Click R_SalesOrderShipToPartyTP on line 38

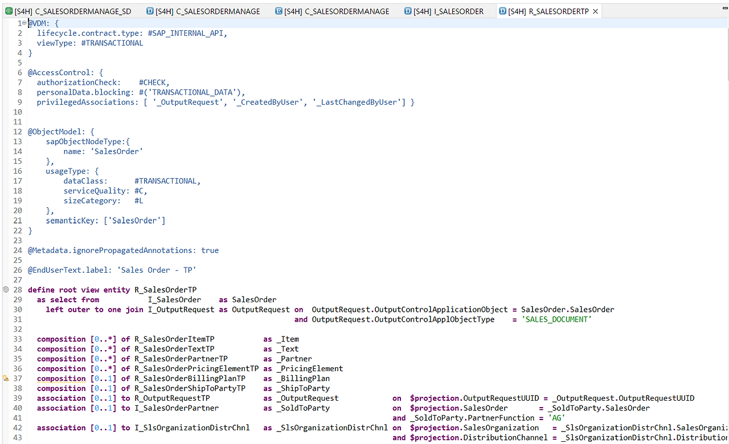(x=190, y=389)
